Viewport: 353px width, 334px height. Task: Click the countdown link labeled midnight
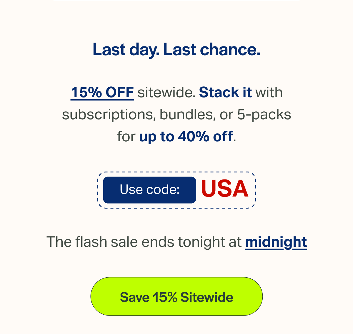click(x=276, y=242)
